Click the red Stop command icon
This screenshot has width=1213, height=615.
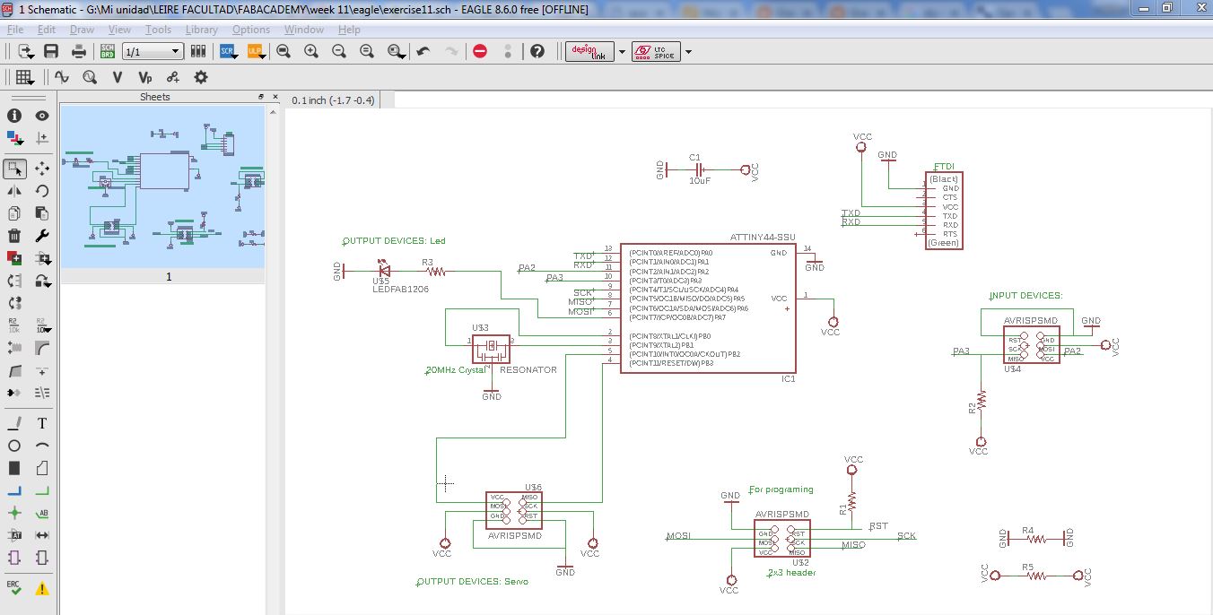tap(480, 51)
